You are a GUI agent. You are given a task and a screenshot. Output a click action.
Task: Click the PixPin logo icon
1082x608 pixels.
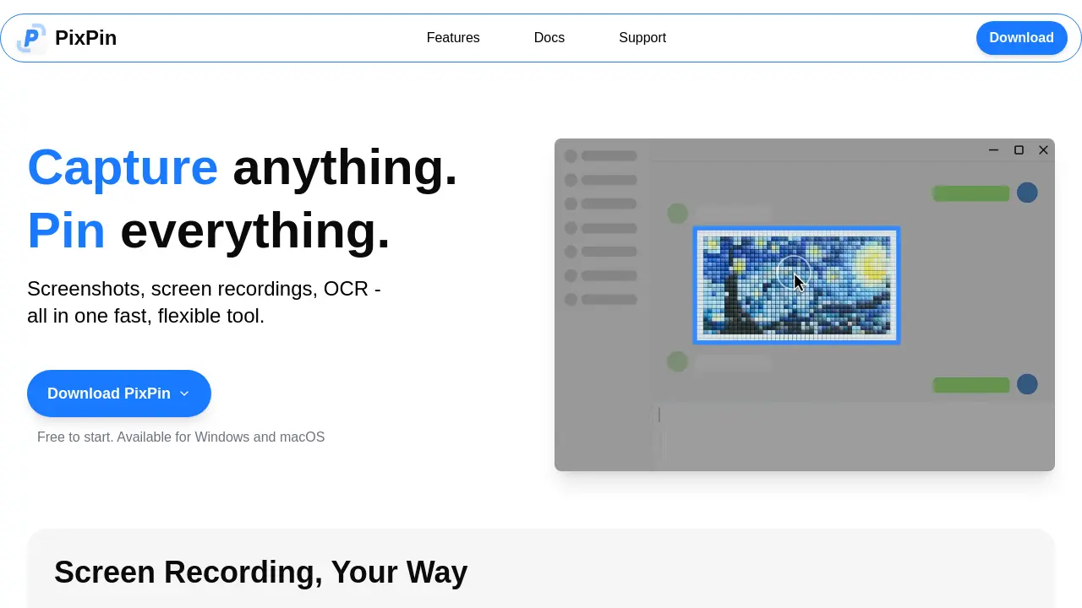coord(31,38)
